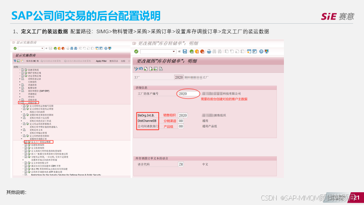Viewport: 364px width, 205px height.
Task: Click the Display/Change toggle icon below 库存转储单 title
Action: pos(136,69)
